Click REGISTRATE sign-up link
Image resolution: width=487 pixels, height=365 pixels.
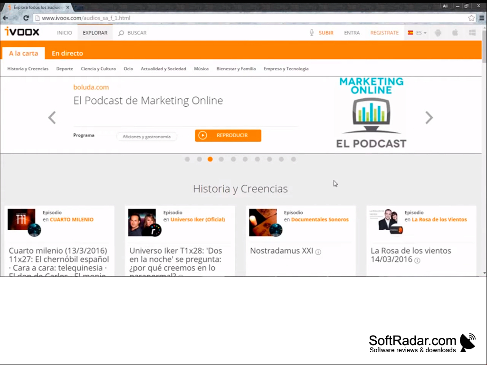[384, 33]
